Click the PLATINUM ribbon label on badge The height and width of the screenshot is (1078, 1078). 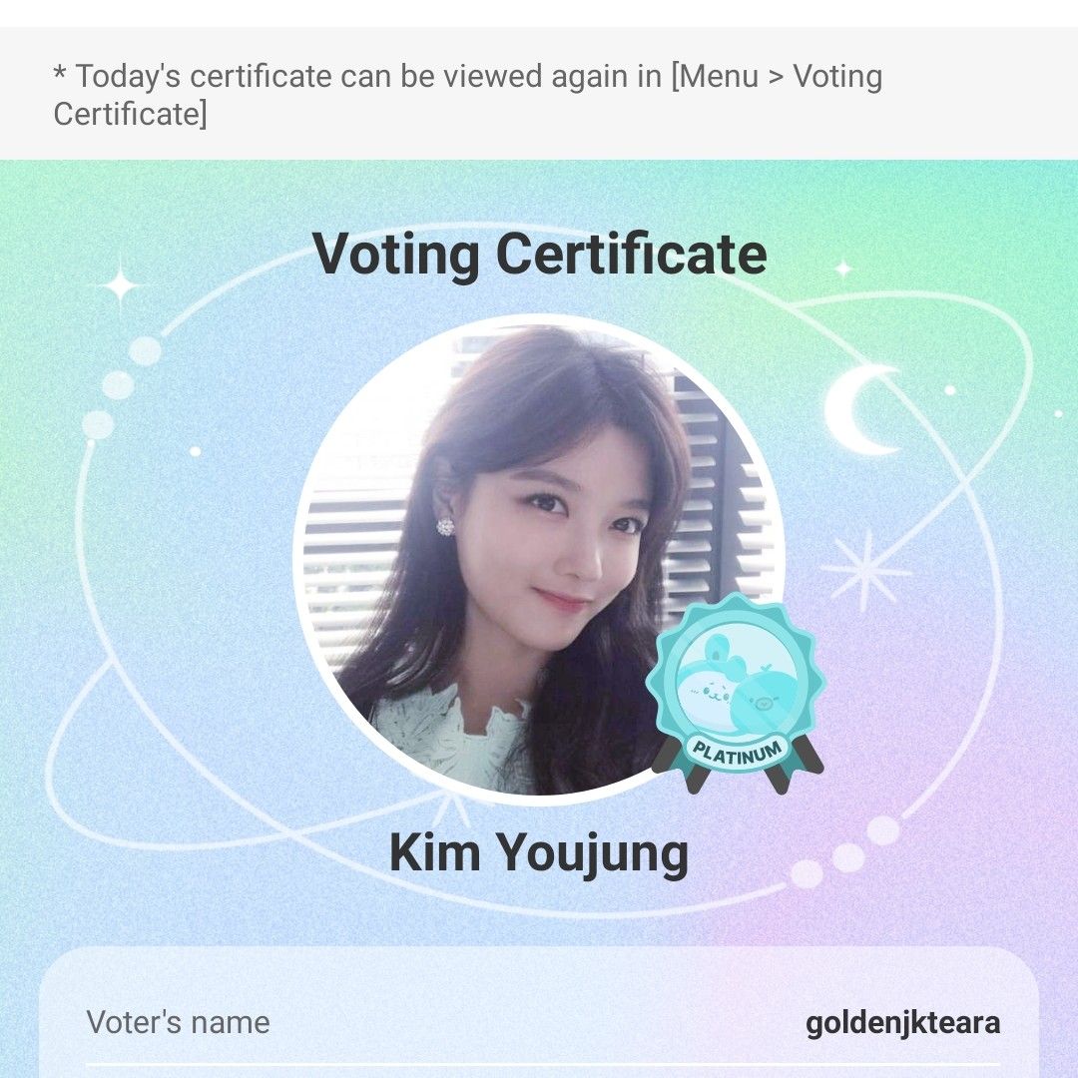pos(737,751)
